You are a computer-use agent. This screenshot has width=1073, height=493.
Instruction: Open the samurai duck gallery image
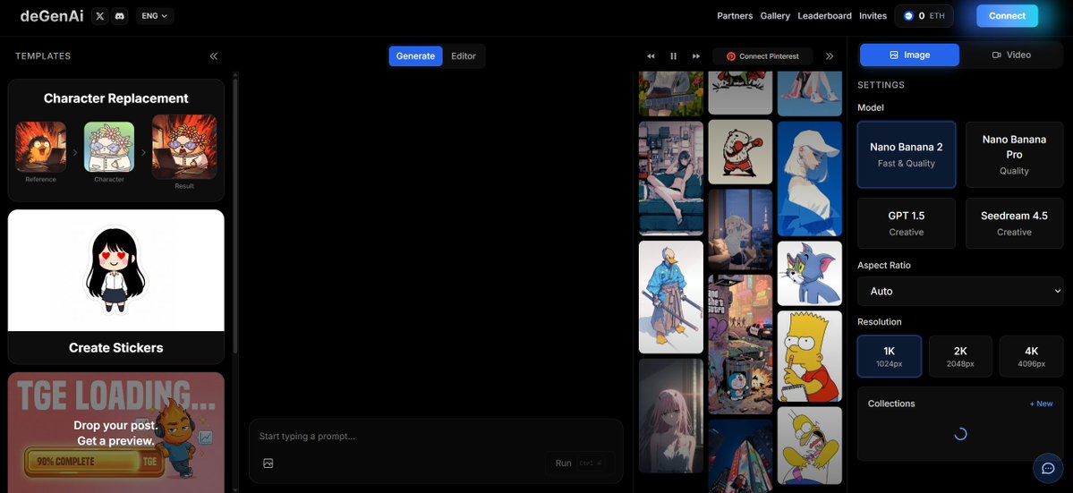click(671, 297)
